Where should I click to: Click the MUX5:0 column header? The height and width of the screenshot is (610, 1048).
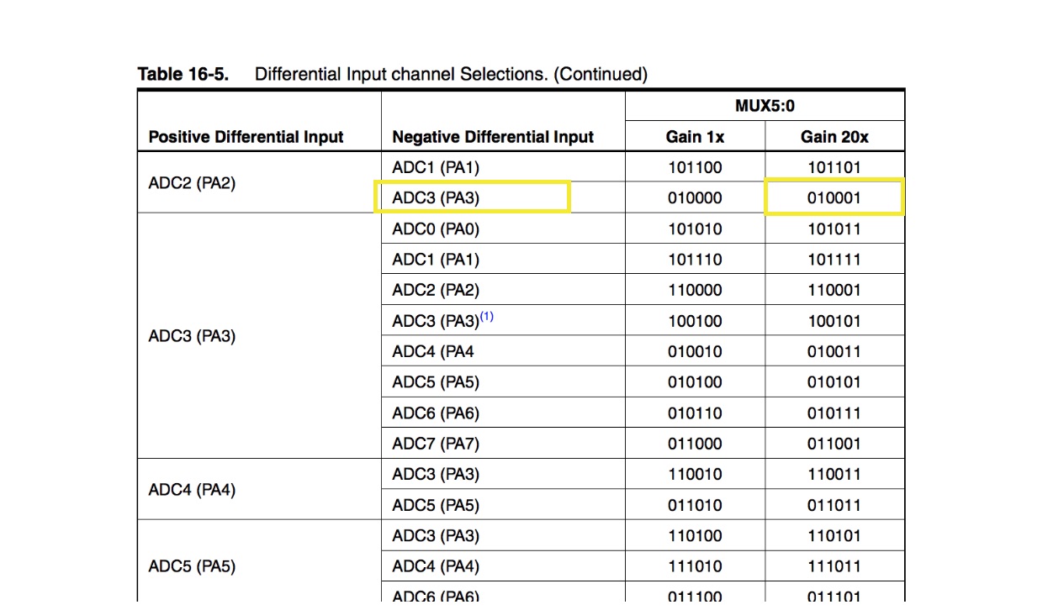tap(765, 106)
